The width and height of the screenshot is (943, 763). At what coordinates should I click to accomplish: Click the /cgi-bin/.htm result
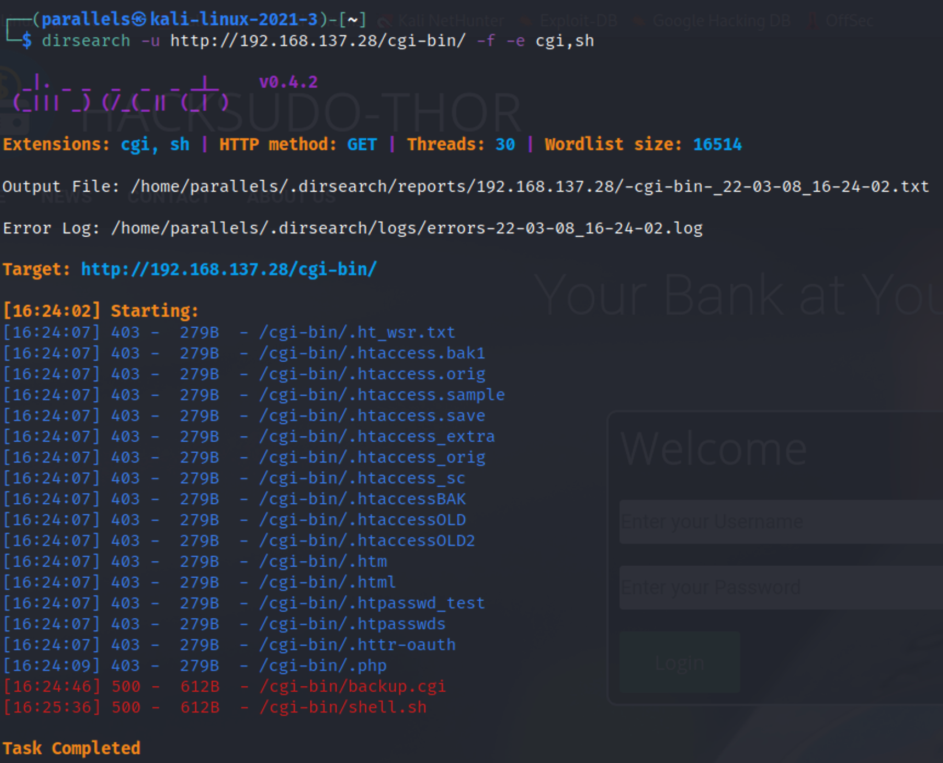tap(323, 561)
